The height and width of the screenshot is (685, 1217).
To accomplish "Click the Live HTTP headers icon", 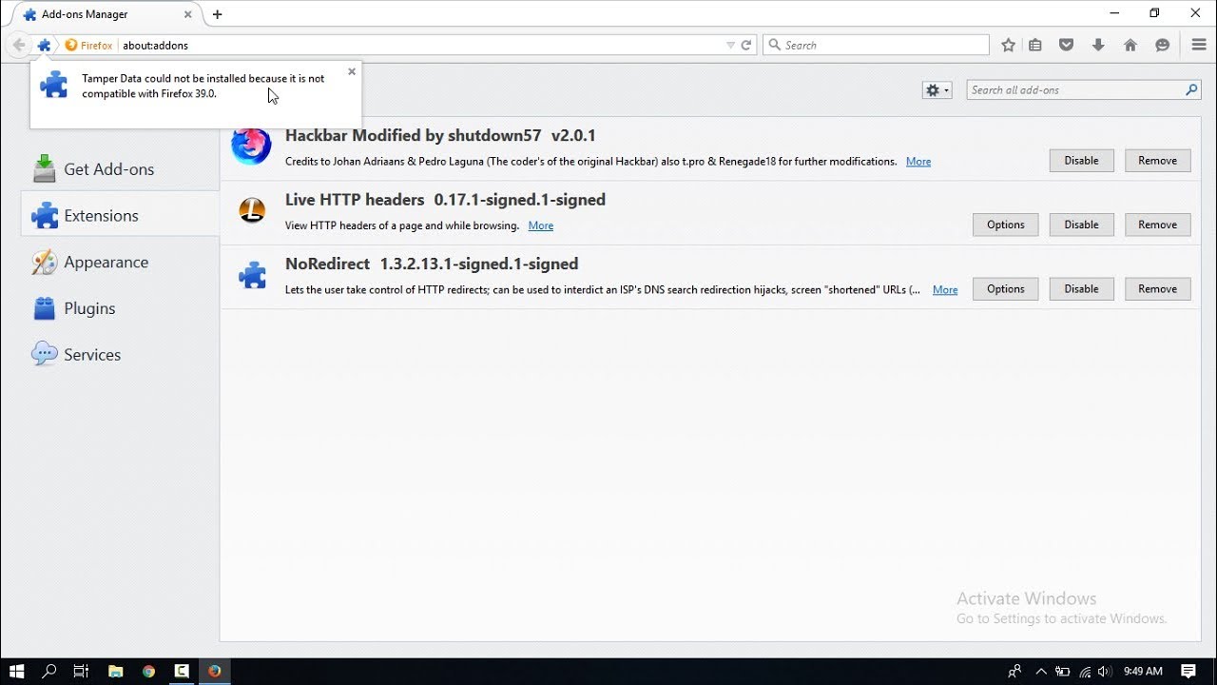I will click(x=252, y=210).
